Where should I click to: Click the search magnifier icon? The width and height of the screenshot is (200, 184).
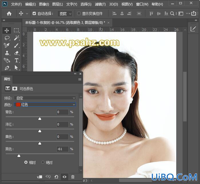172,13
